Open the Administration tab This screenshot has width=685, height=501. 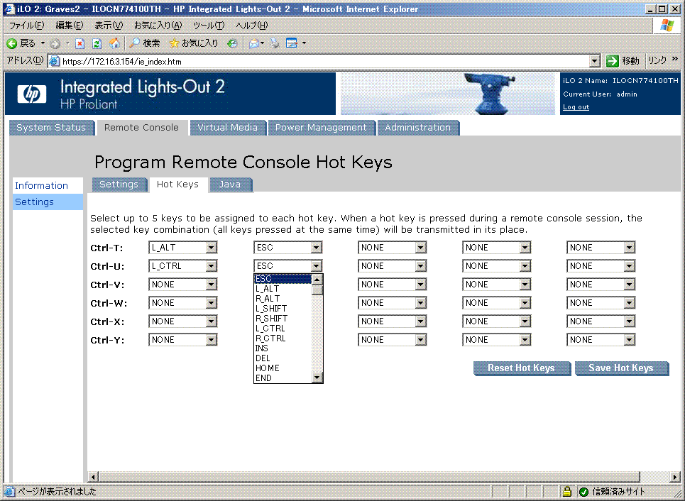coord(417,128)
